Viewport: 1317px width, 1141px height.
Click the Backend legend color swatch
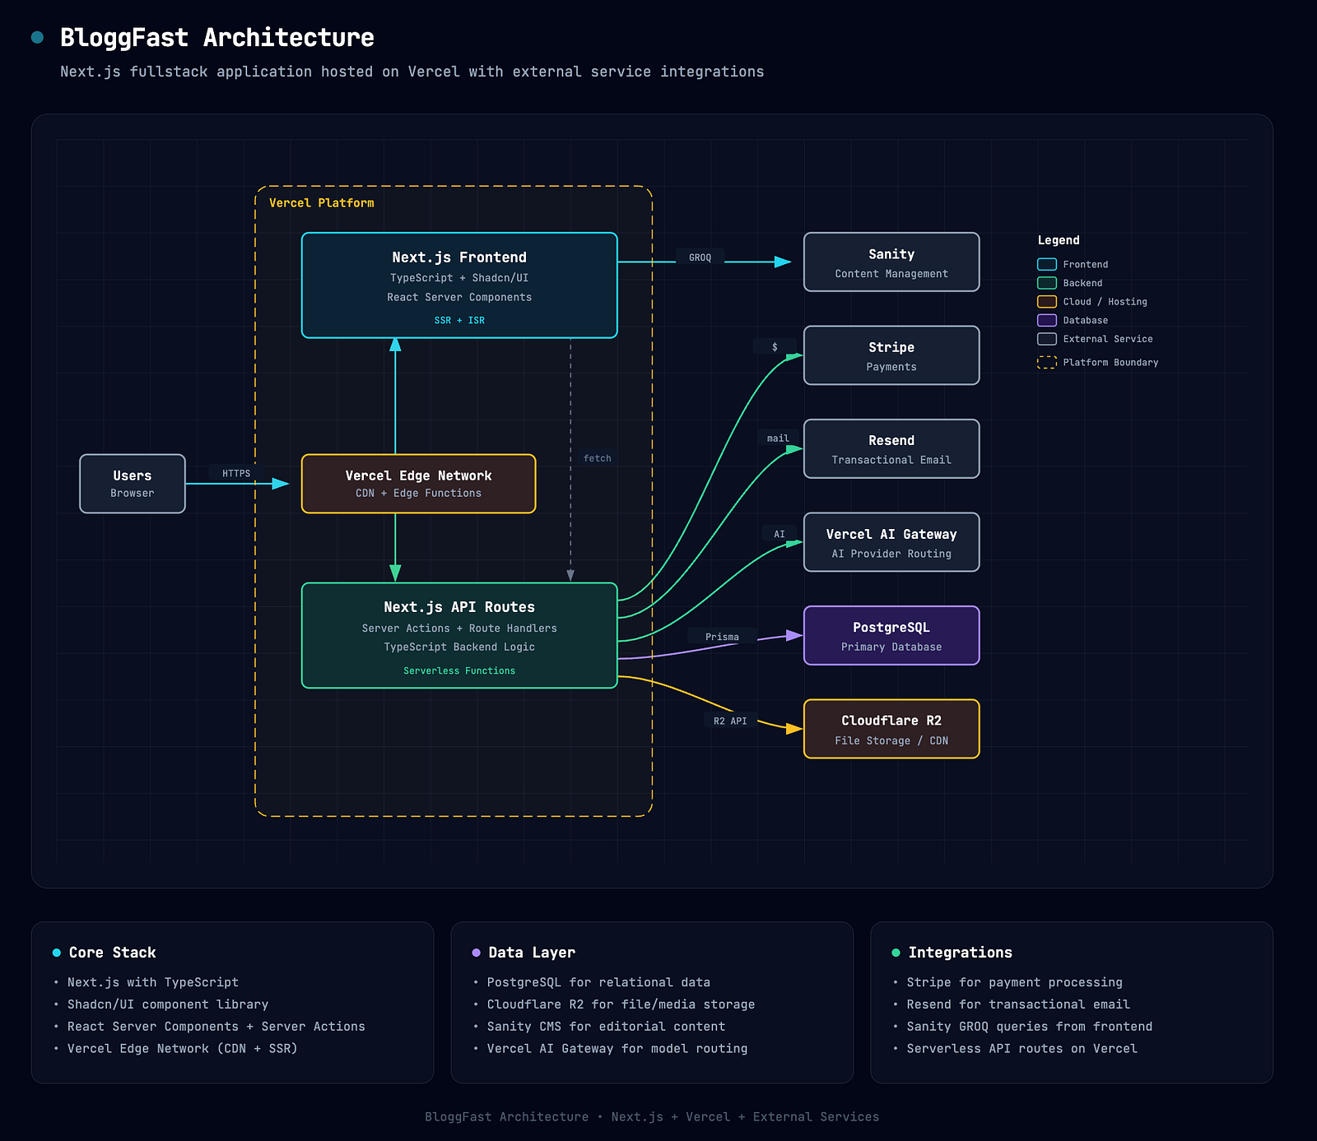1047,283
